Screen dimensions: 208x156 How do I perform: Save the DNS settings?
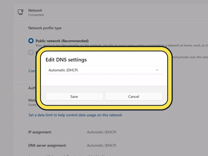point(74,96)
